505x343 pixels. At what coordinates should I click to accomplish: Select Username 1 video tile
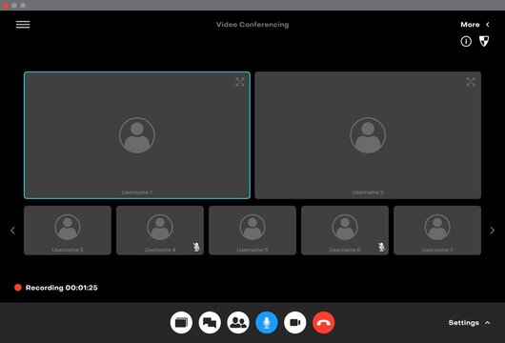pyautogui.click(x=137, y=135)
